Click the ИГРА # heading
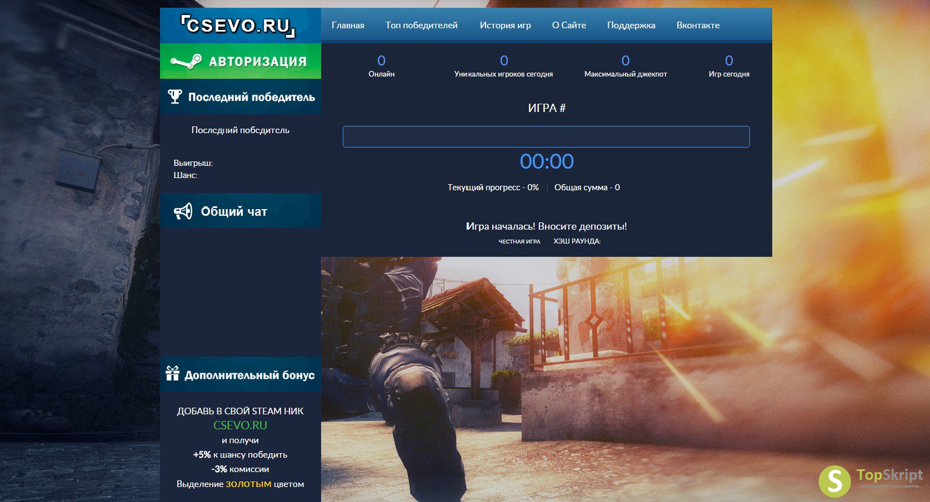This screenshot has height=502, width=930. pyautogui.click(x=547, y=108)
